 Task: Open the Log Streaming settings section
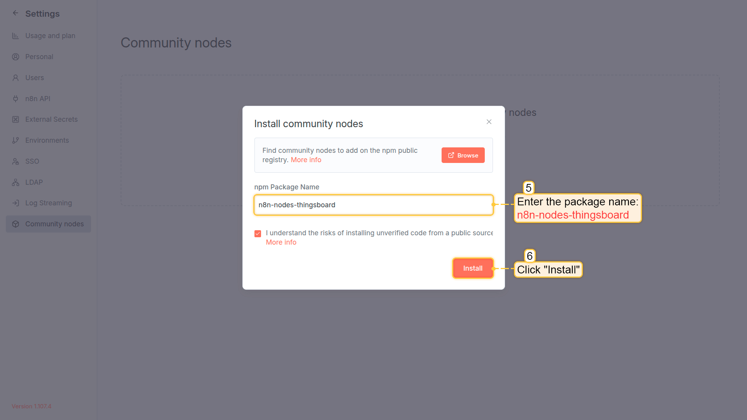(48, 203)
